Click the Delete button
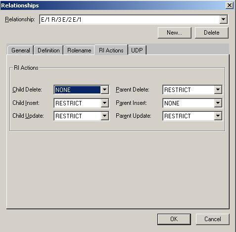236x232 pixels. tap(212, 33)
